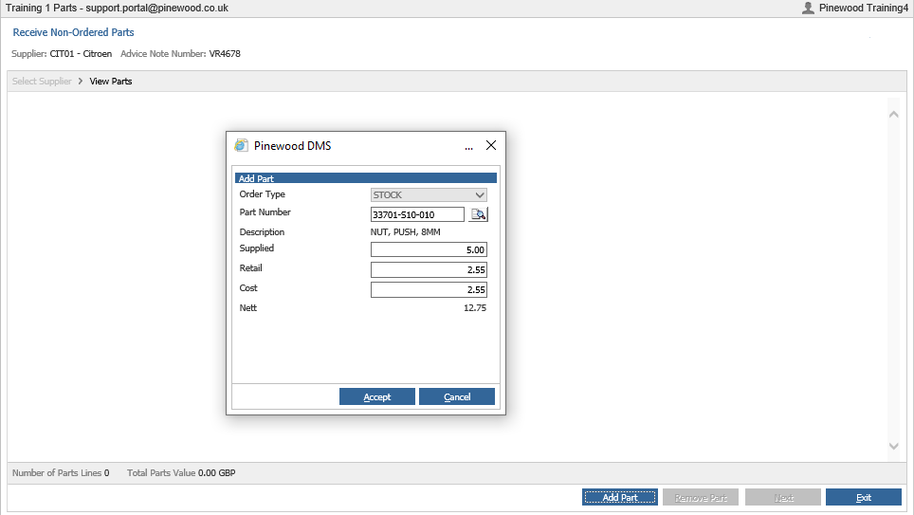Click the scroll up arrow of parts list
Viewport: 914px width, 515px height.
(x=893, y=115)
